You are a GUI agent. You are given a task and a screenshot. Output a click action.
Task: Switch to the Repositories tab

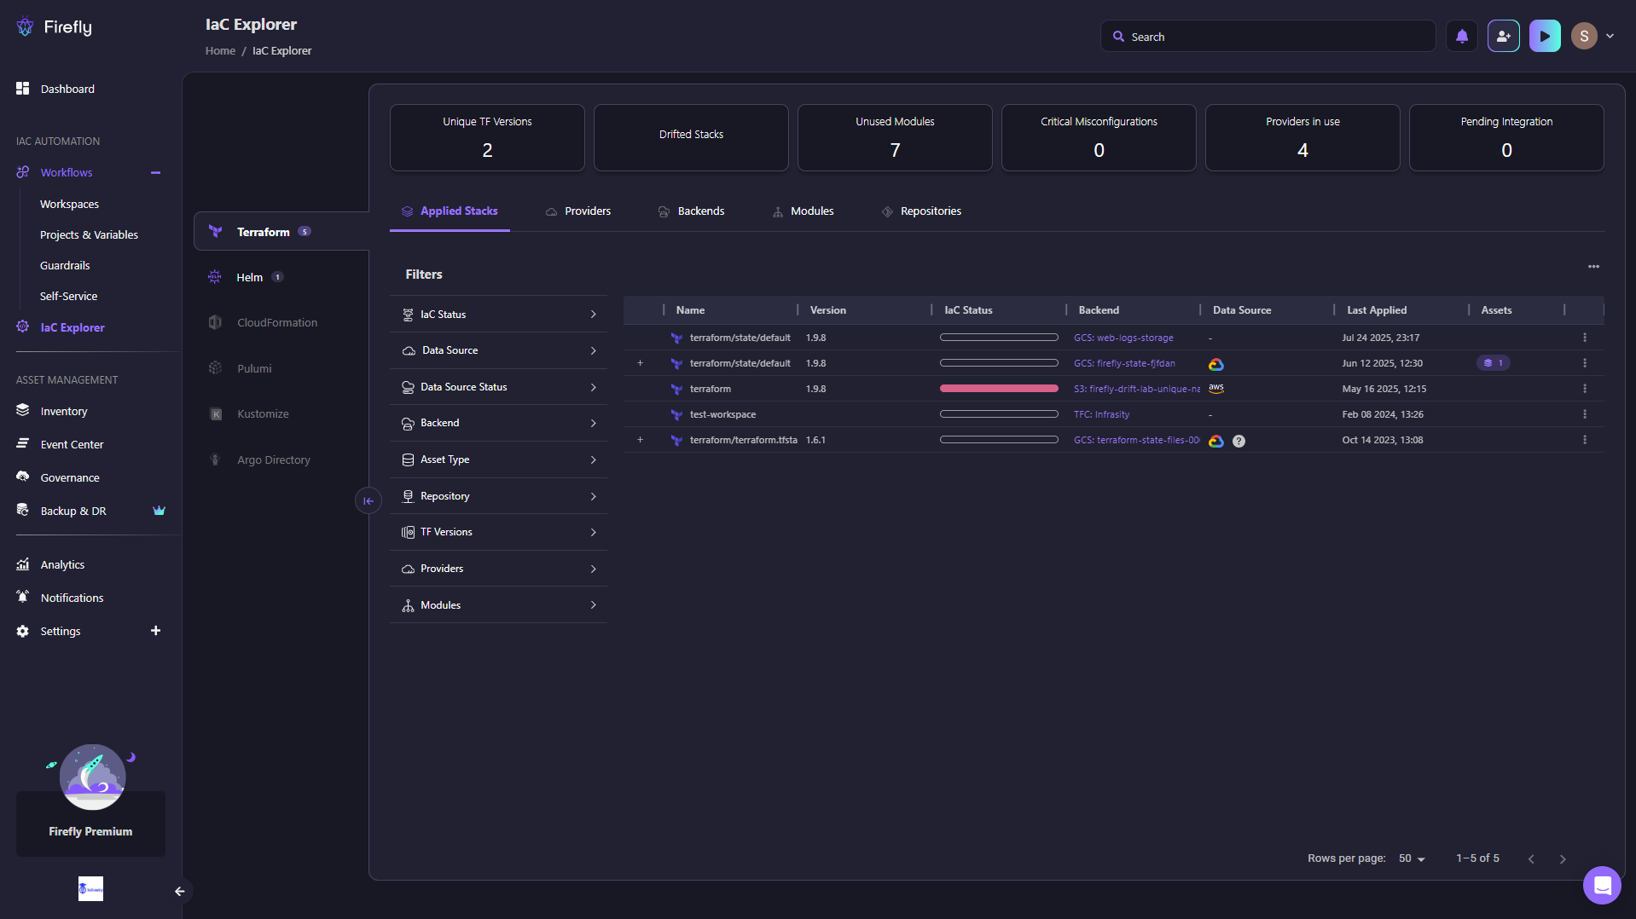pyautogui.click(x=921, y=211)
